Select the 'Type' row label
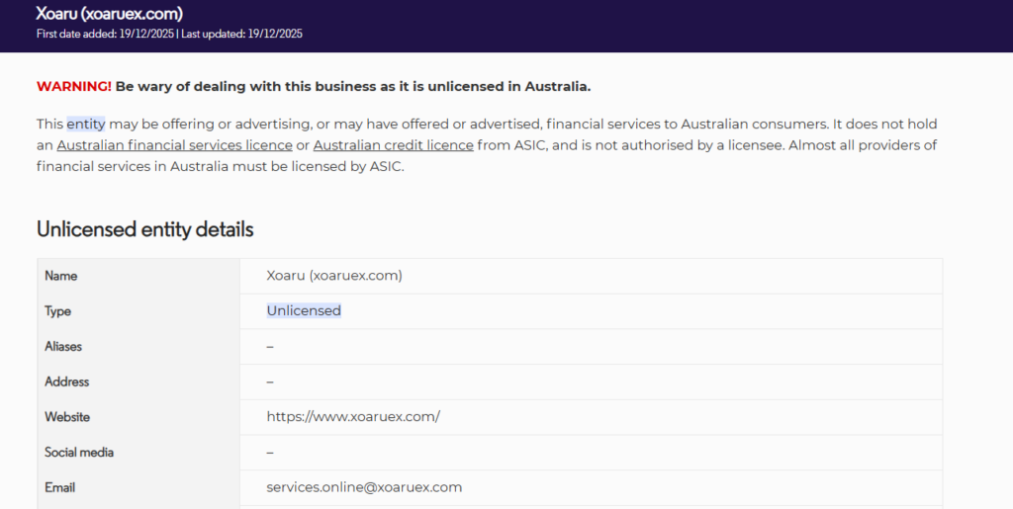 click(x=57, y=311)
